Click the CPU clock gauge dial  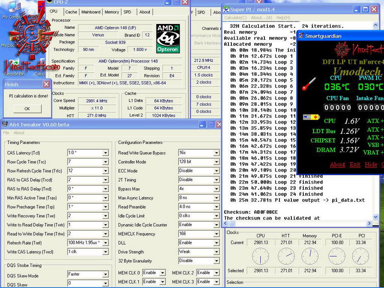pos(261,256)
